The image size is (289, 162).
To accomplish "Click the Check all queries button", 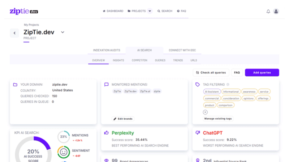I will pos(211,73).
